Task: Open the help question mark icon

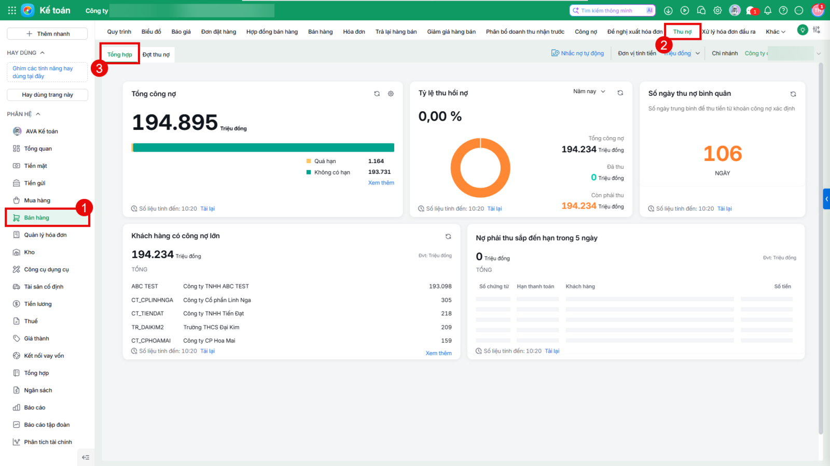Action: pos(783,10)
